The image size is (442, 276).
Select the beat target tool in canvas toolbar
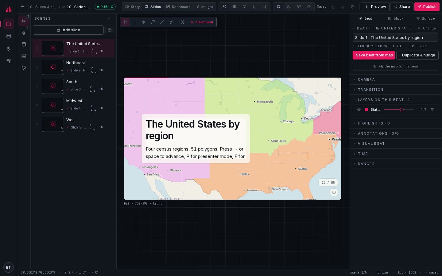point(171,22)
